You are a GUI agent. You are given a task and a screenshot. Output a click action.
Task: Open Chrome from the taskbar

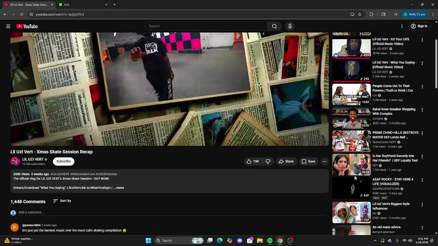coord(280,241)
